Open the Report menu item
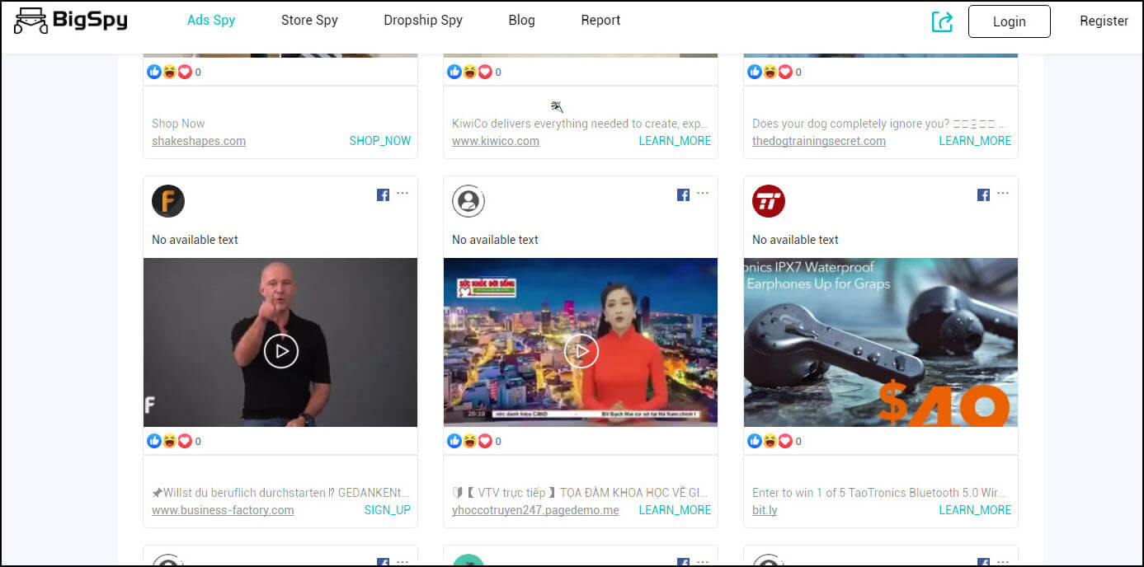Viewport: 1144px width, 567px height. tap(600, 20)
